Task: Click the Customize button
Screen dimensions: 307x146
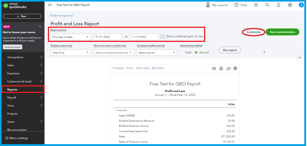Action: (x=254, y=32)
